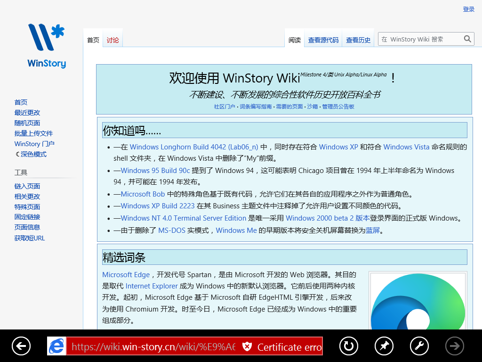Click the browser back arrow button
This screenshot has height=362, width=482.
[21, 346]
